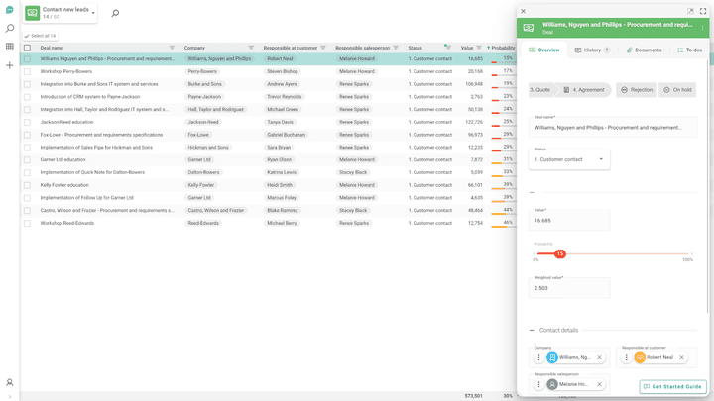Filter the Deal name column

[x=172, y=48]
